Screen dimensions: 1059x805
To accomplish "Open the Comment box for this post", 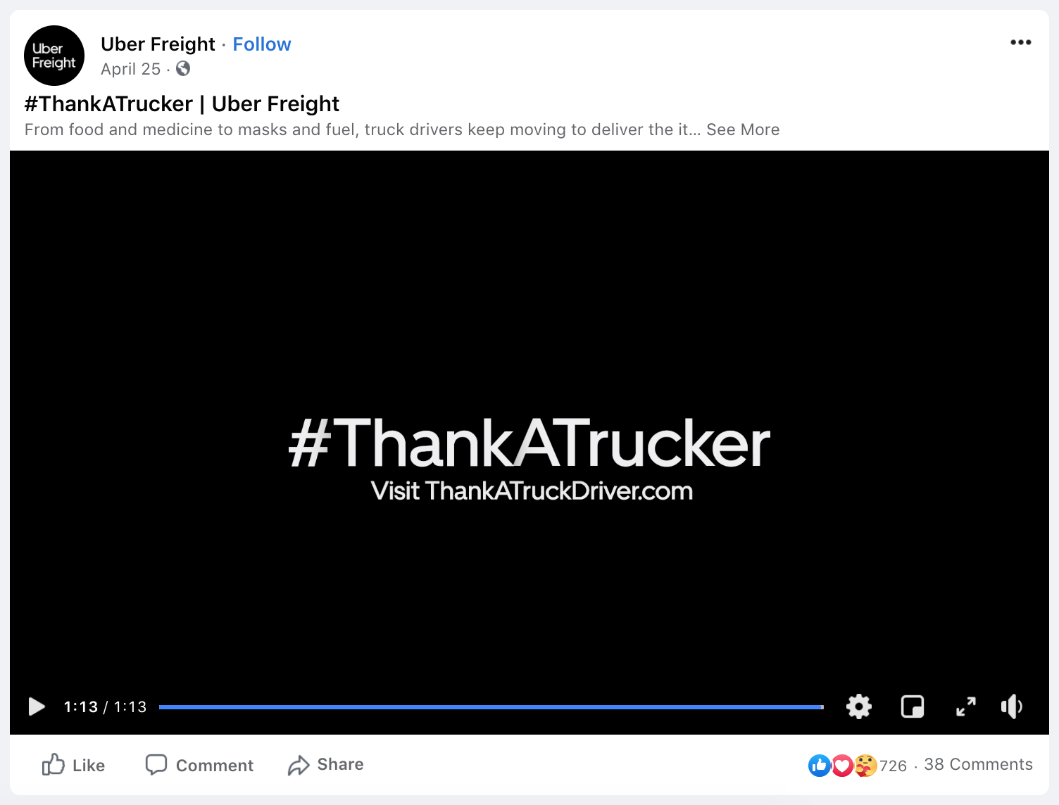I will (199, 765).
